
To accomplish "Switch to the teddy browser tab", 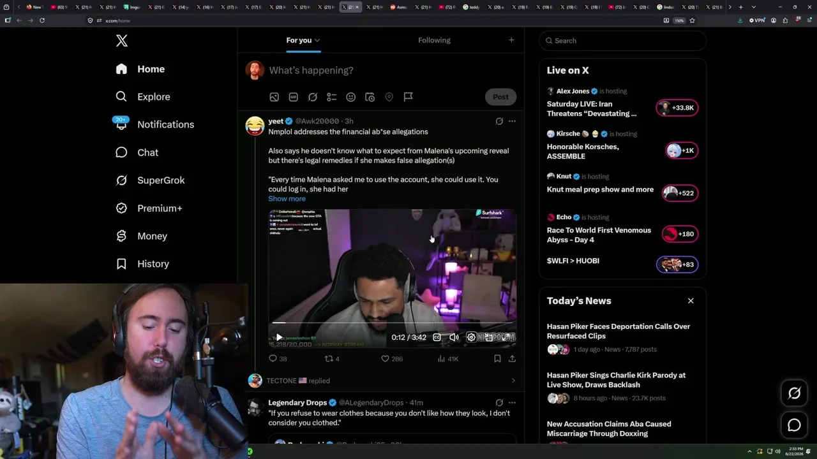I will pos(472,7).
